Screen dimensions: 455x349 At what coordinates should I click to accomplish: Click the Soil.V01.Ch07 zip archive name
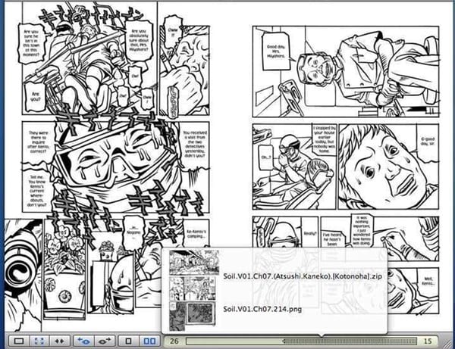point(303,276)
